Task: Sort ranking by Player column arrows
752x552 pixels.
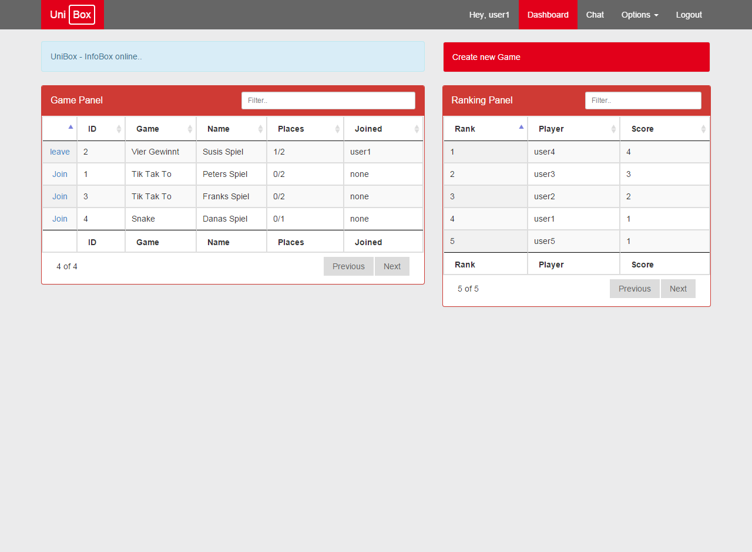Action: (613, 129)
